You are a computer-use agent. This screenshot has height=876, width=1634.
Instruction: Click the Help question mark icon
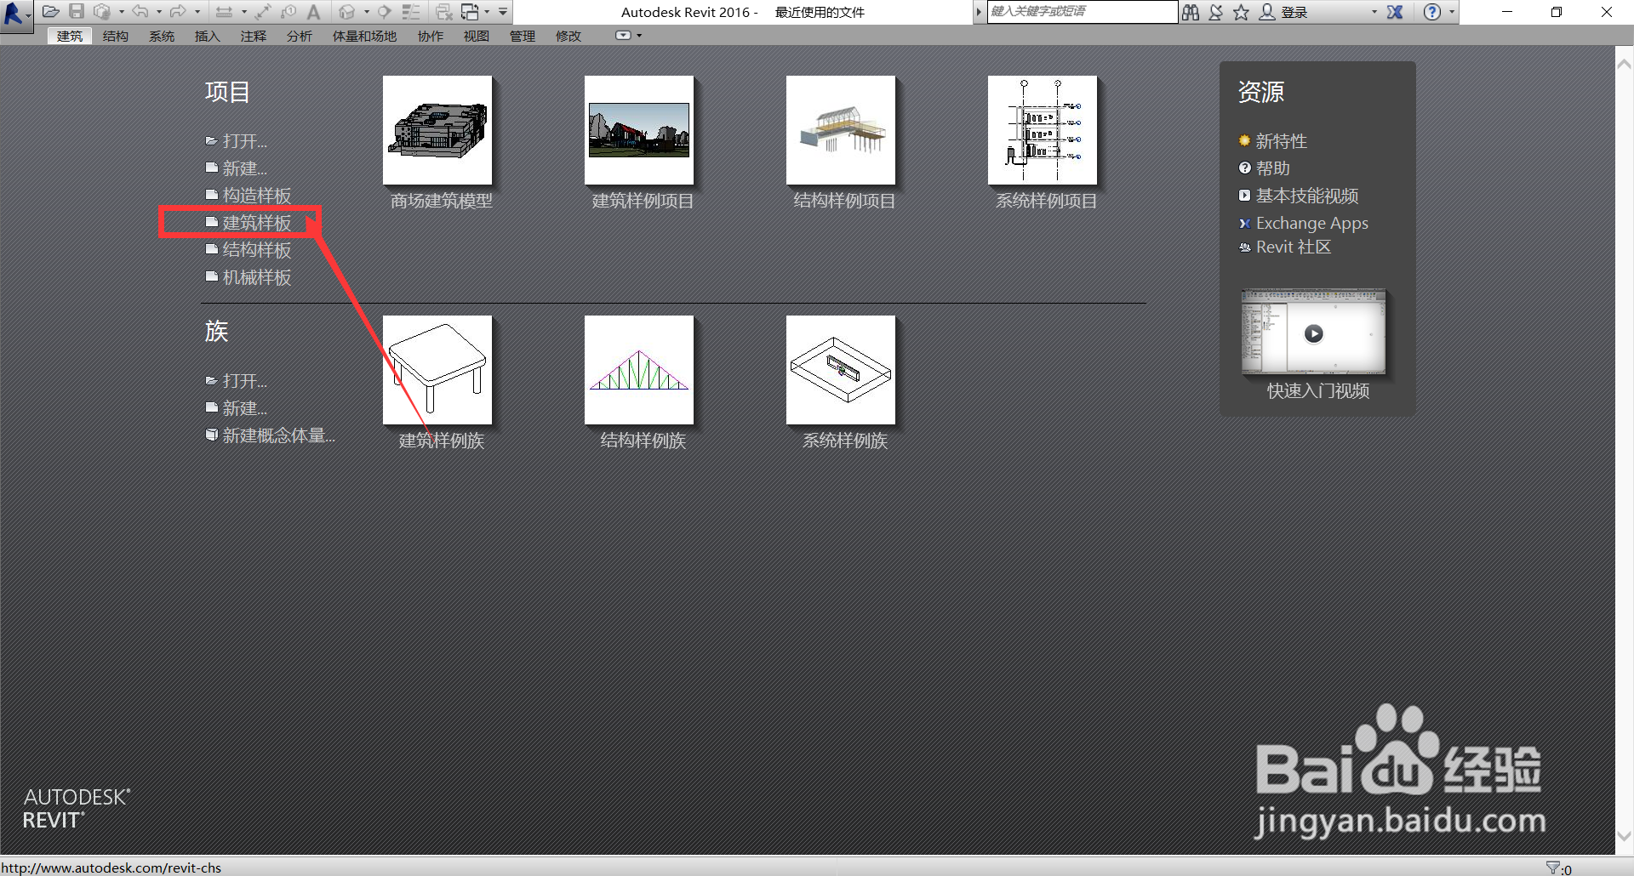coord(1431,12)
